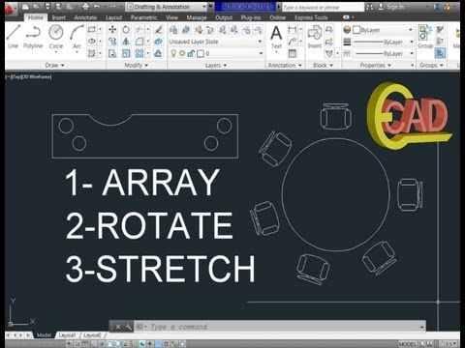Viewport: 465px width, 348px height.
Task: Select the Rectangle draw tool
Action: click(92, 30)
